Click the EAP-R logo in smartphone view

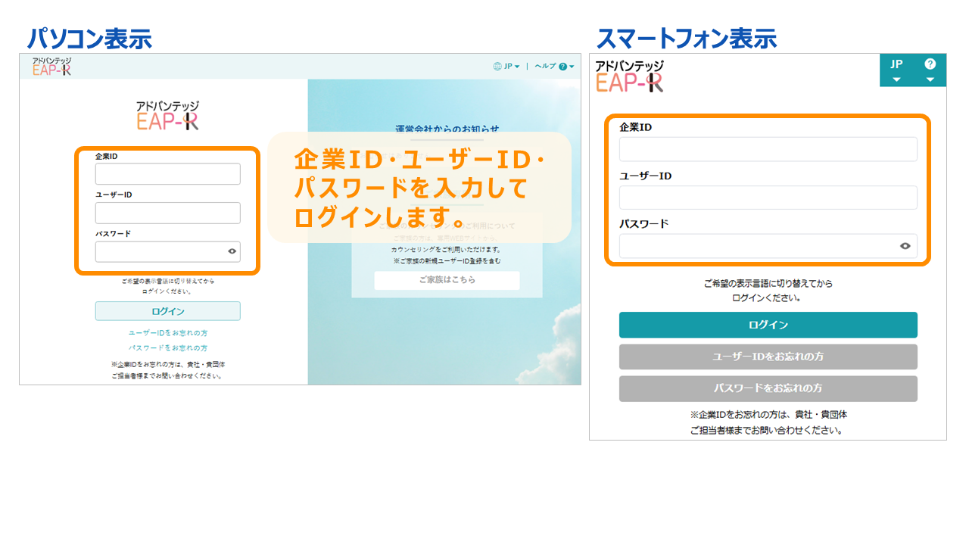(629, 76)
